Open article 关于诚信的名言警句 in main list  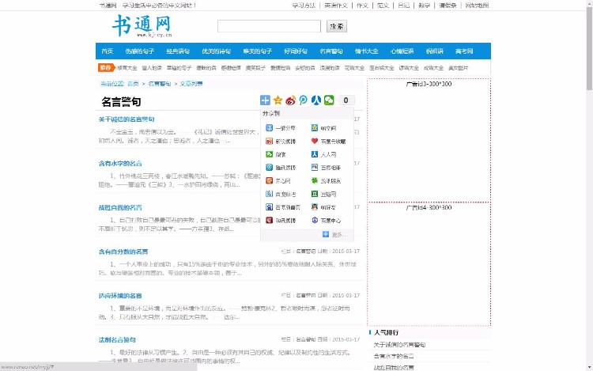click(127, 119)
